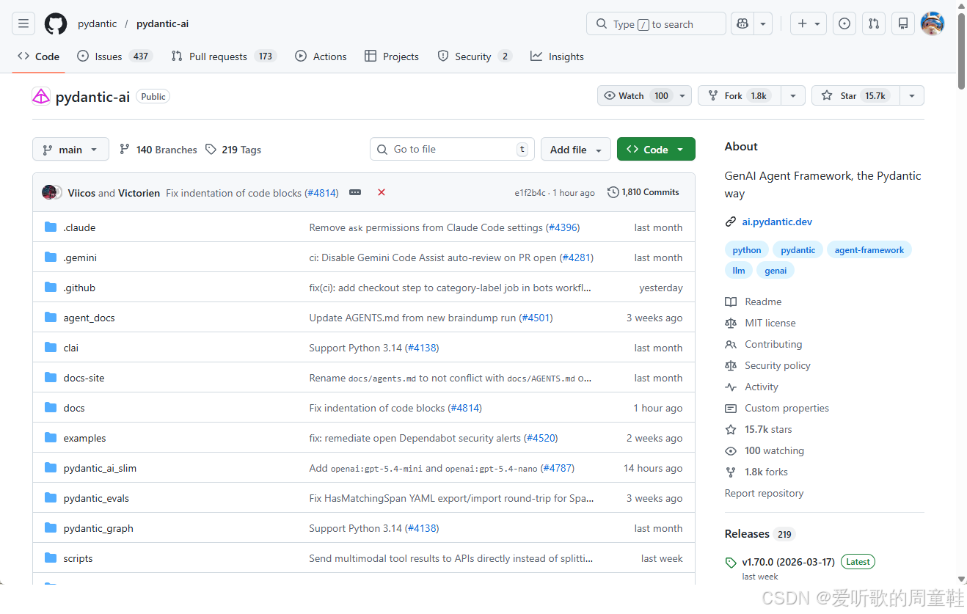Click the tag icon beside v1.70.0 release
Screen dimensions: 967x614
(x=731, y=563)
